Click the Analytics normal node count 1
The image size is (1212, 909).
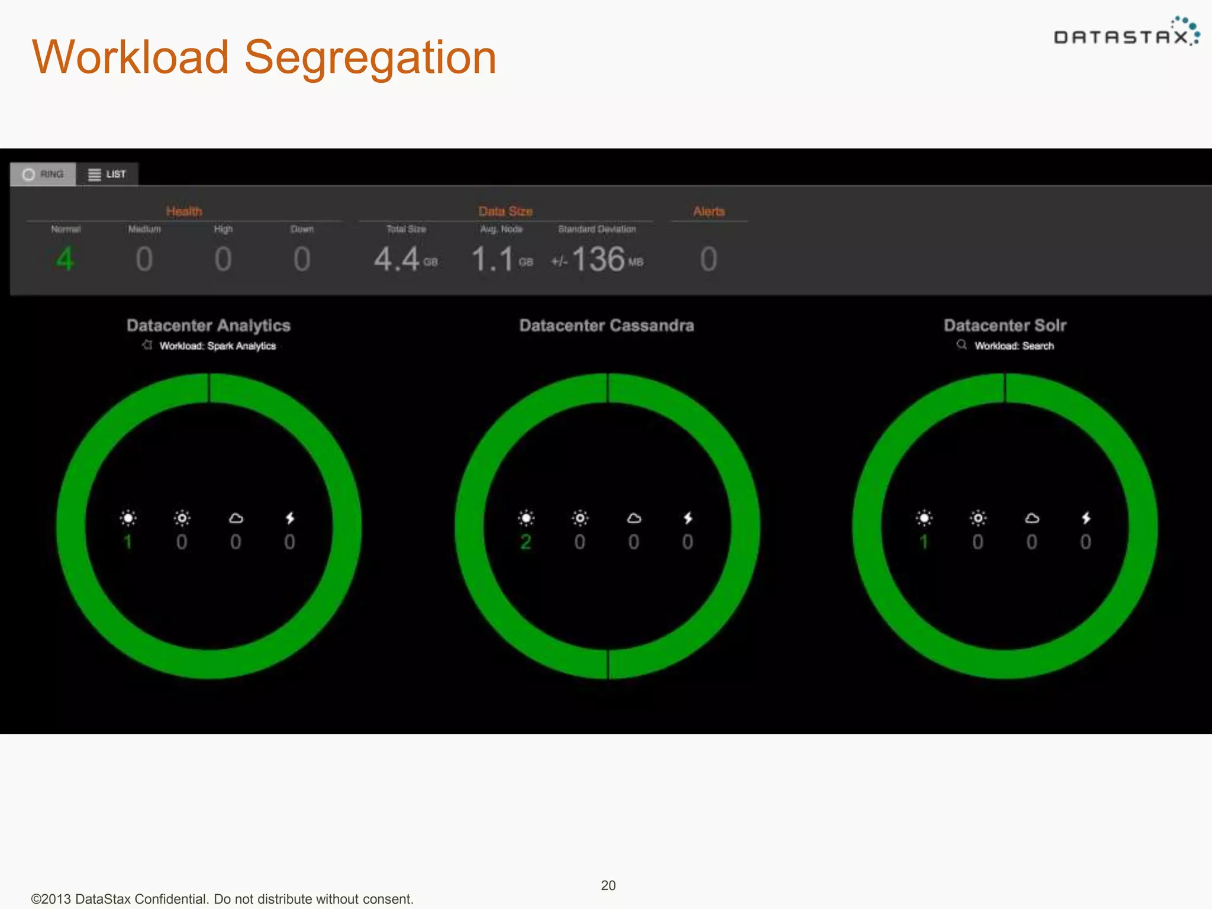(x=128, y=542)
